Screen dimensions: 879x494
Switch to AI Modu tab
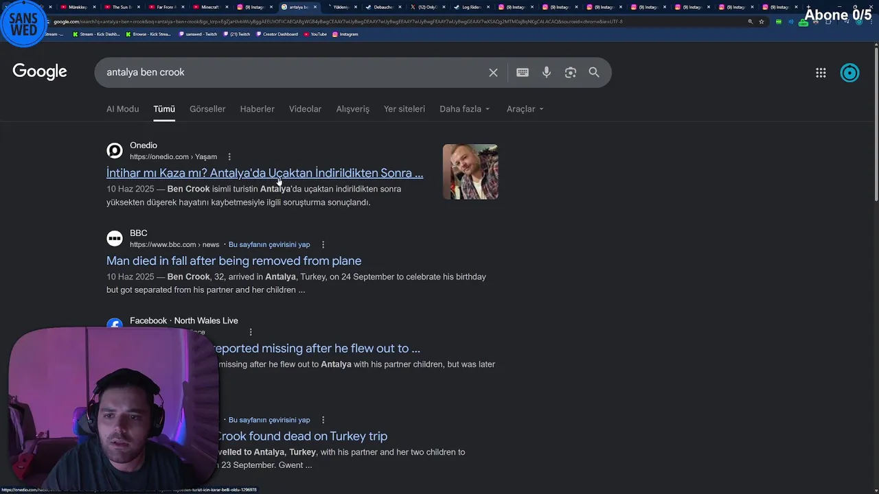[122, 109]
